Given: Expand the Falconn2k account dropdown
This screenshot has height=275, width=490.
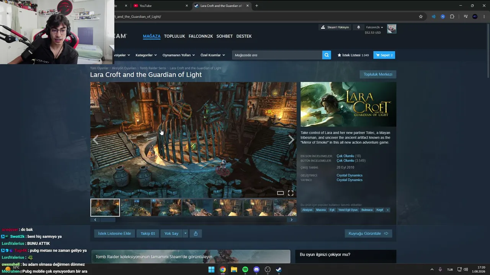Looking at the screenshot, I should (375, 27).
